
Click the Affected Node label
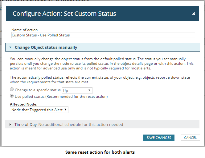(x=24, y=104)
